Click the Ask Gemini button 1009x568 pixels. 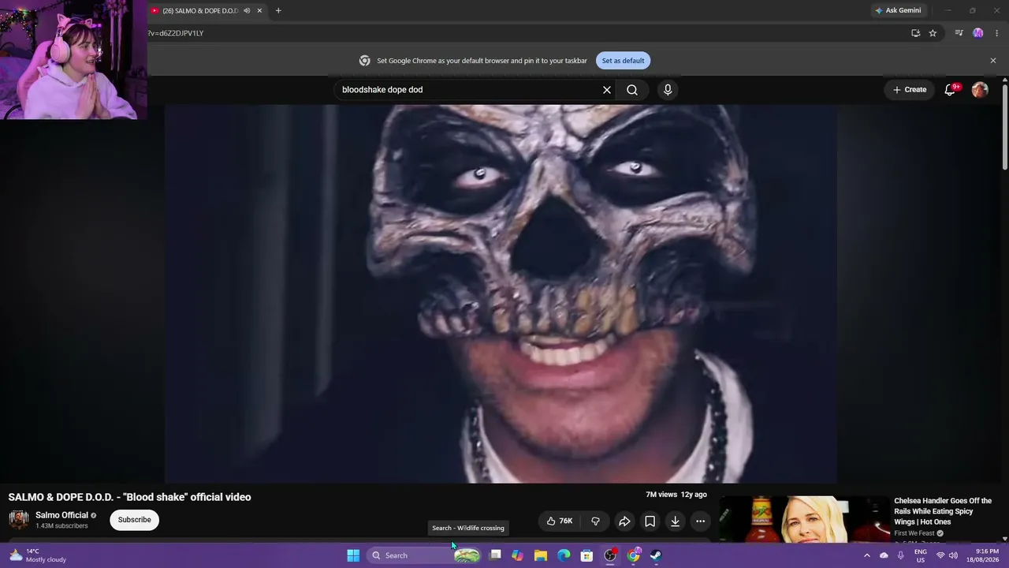(x=898, y=10)
